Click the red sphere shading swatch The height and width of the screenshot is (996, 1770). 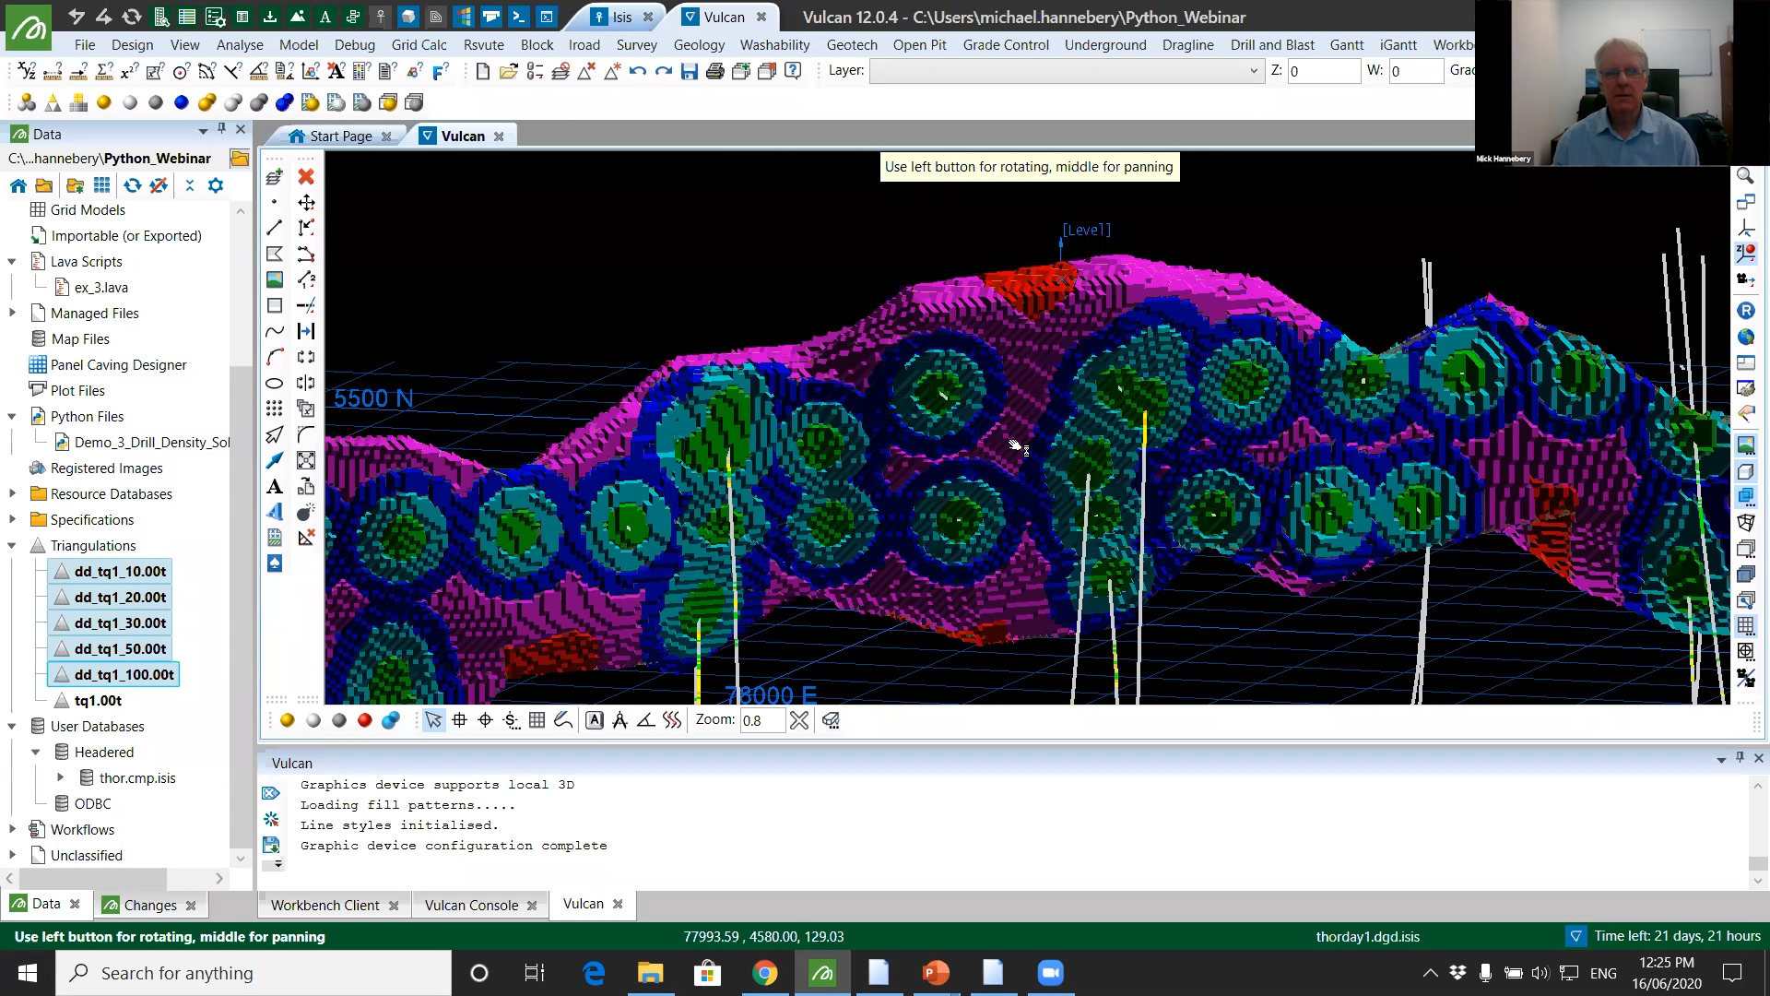[365, 720]
